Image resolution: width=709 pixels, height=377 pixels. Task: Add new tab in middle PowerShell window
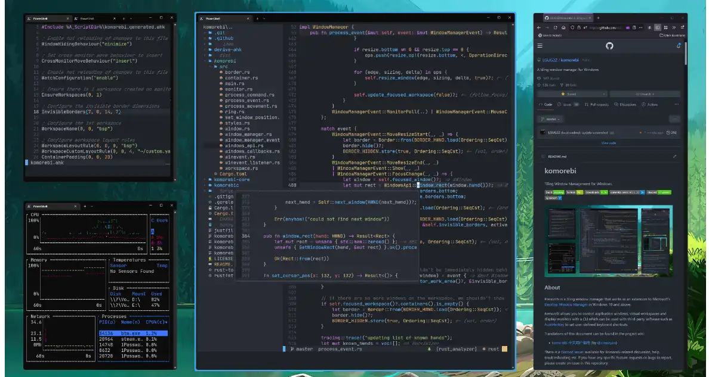click(x=257, y=18)
